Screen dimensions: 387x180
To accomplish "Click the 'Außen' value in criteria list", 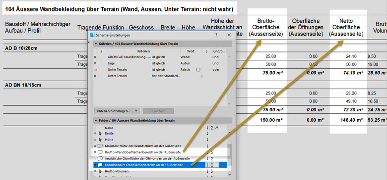I will click(186, 63).
